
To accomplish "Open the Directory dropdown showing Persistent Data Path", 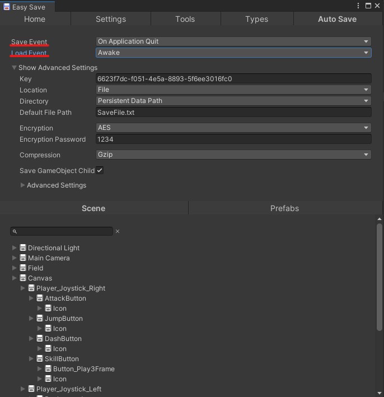I will coord(233,101).
